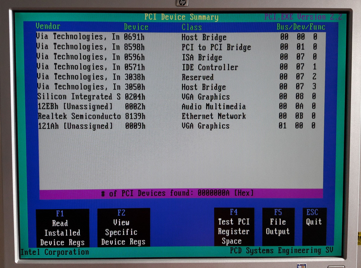Click bus address 00 0A 0
Screen dimensions: 361x268
[x=297, y=106]
